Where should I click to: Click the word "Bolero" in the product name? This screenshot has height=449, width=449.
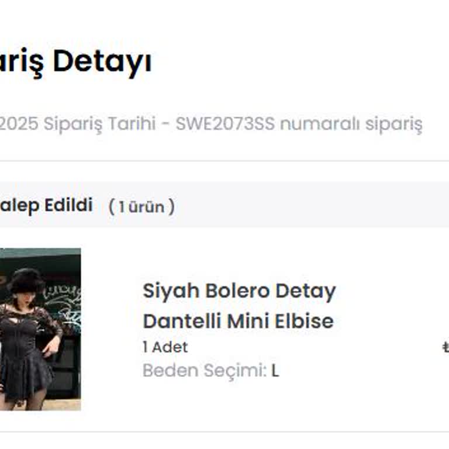(237, 291)
